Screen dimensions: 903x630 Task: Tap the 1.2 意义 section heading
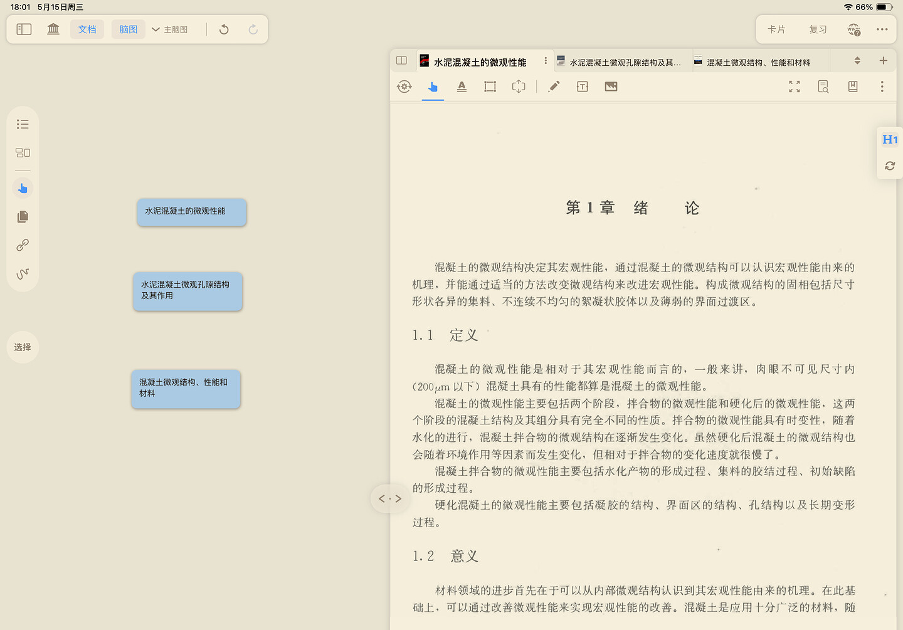445,556
